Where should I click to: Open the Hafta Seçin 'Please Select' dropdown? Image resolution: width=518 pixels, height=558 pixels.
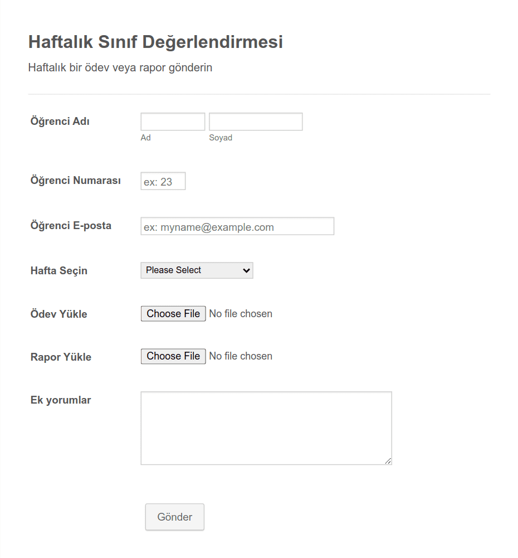click(x=197, y=270)
